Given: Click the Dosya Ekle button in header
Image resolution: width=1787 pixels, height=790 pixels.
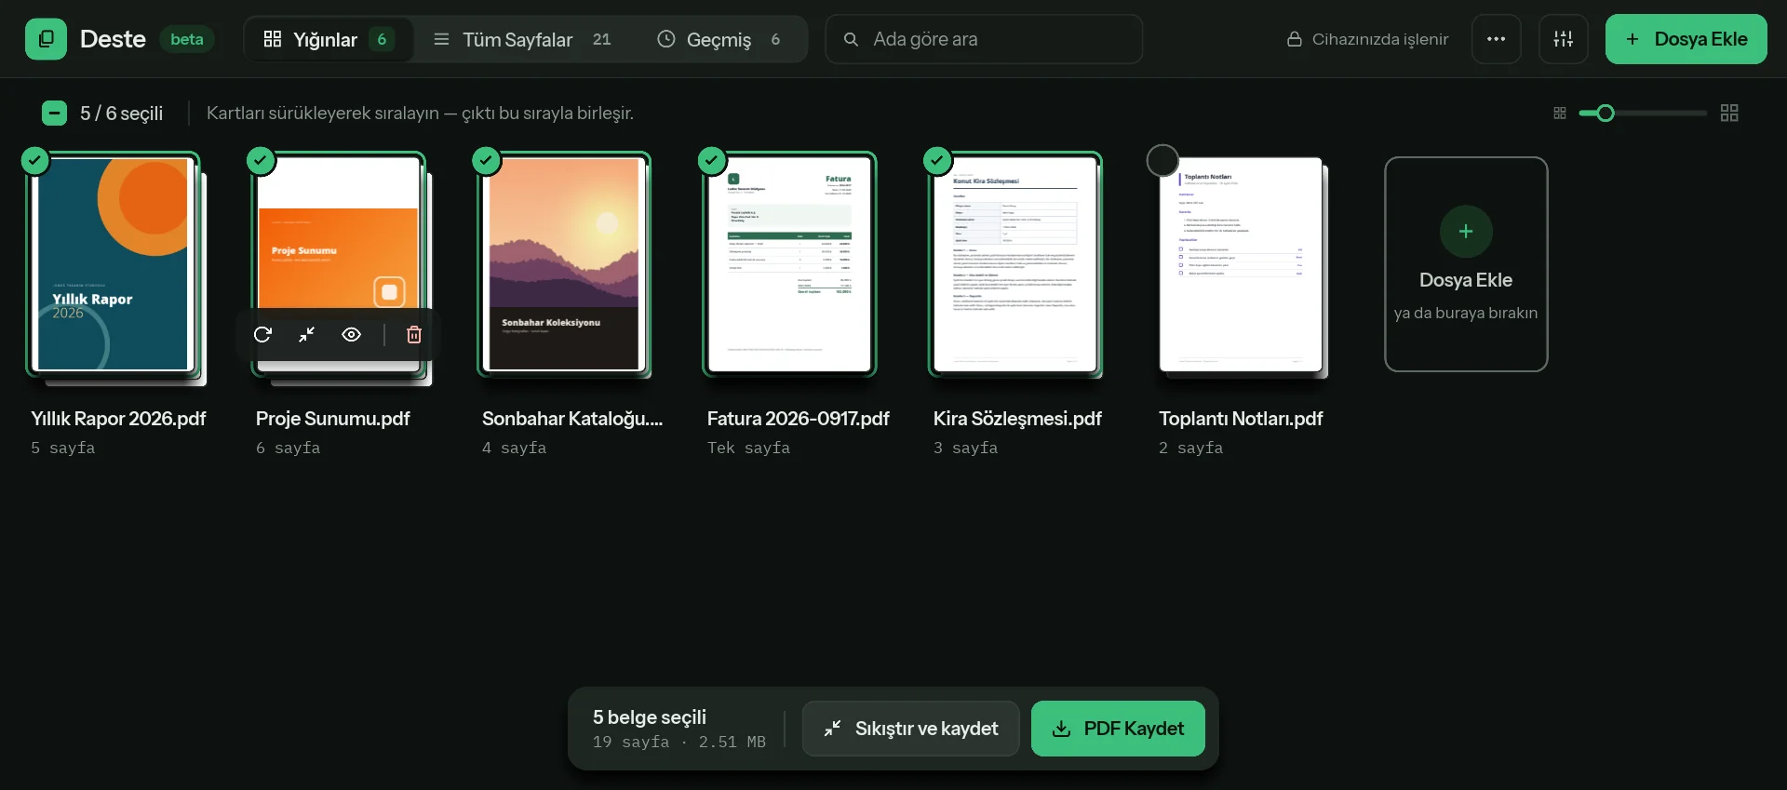Looking at the screenshot, I should (1686, 39).
